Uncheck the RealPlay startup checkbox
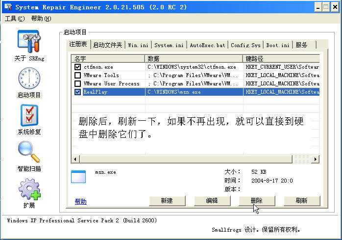Image resolution: width=342 pixels, height=240 pixels. pos(77,92)
